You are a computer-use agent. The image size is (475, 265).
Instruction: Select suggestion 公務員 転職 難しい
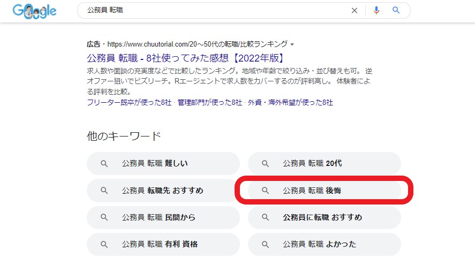point(155,163)
